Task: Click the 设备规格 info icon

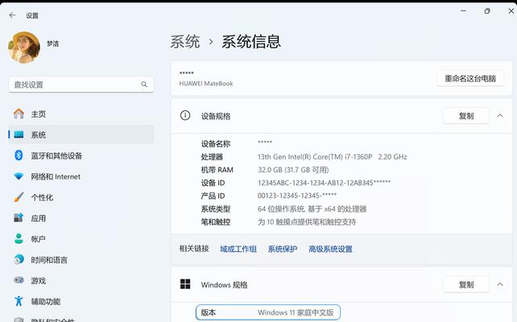Action: pyautogui.click(x=185, y=115)
